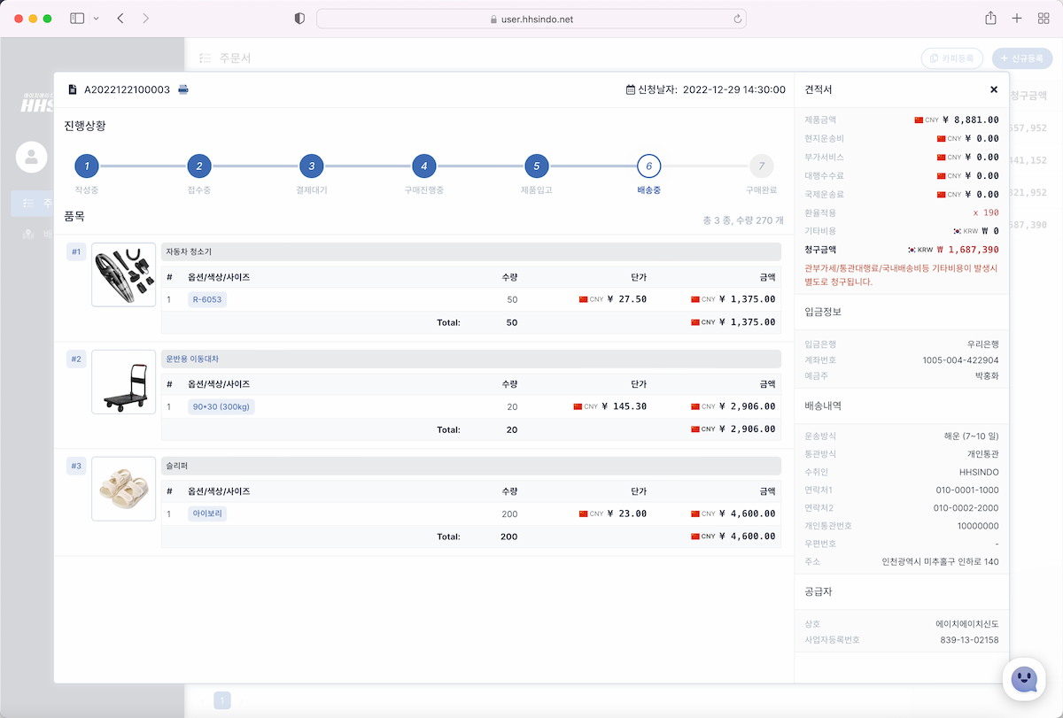Open the vacuum cleaner product thumbnail
The image size is (1063, 718).
click(x=123, y=274)
